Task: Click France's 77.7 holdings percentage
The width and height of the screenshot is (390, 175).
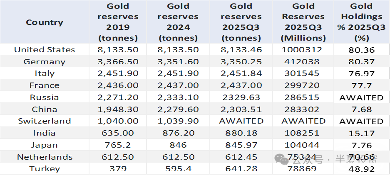Action: click(x=361, y=85)
